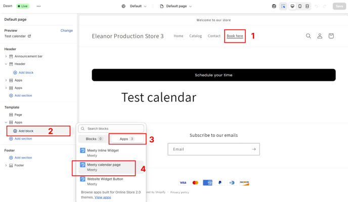Open the three-dot theme actions menu
This screenshot has width=348, height=202.
(x=38, y=6)
